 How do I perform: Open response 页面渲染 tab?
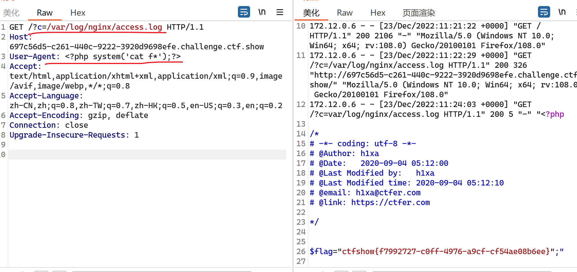click(x=419, y=13)
